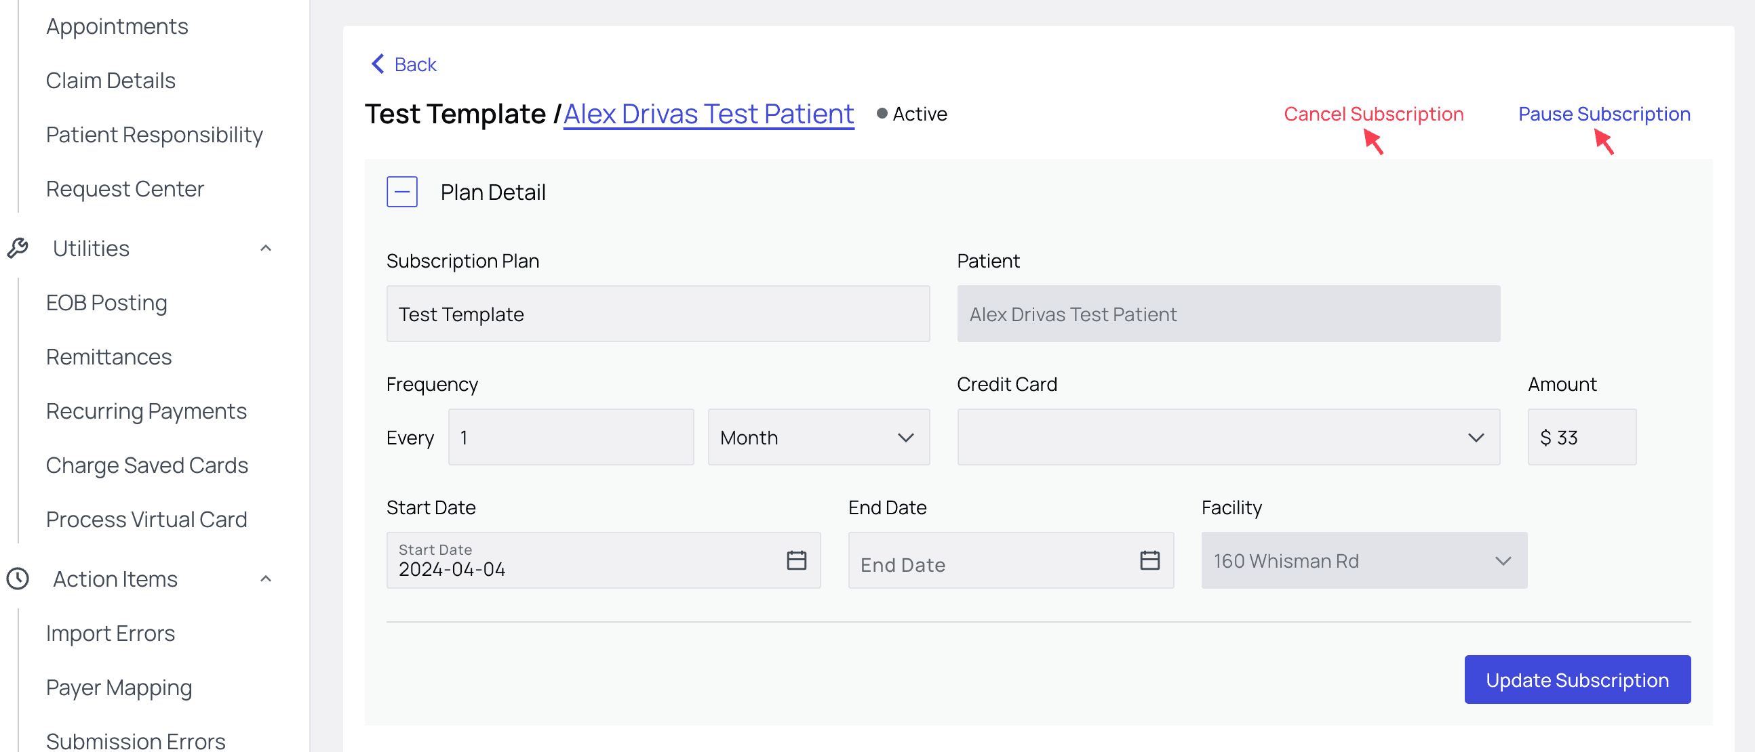The height and width of the screenshot is (752, 1755).
Task: Open the Alex Drivas Test Patient link
Action: [708, 114]
